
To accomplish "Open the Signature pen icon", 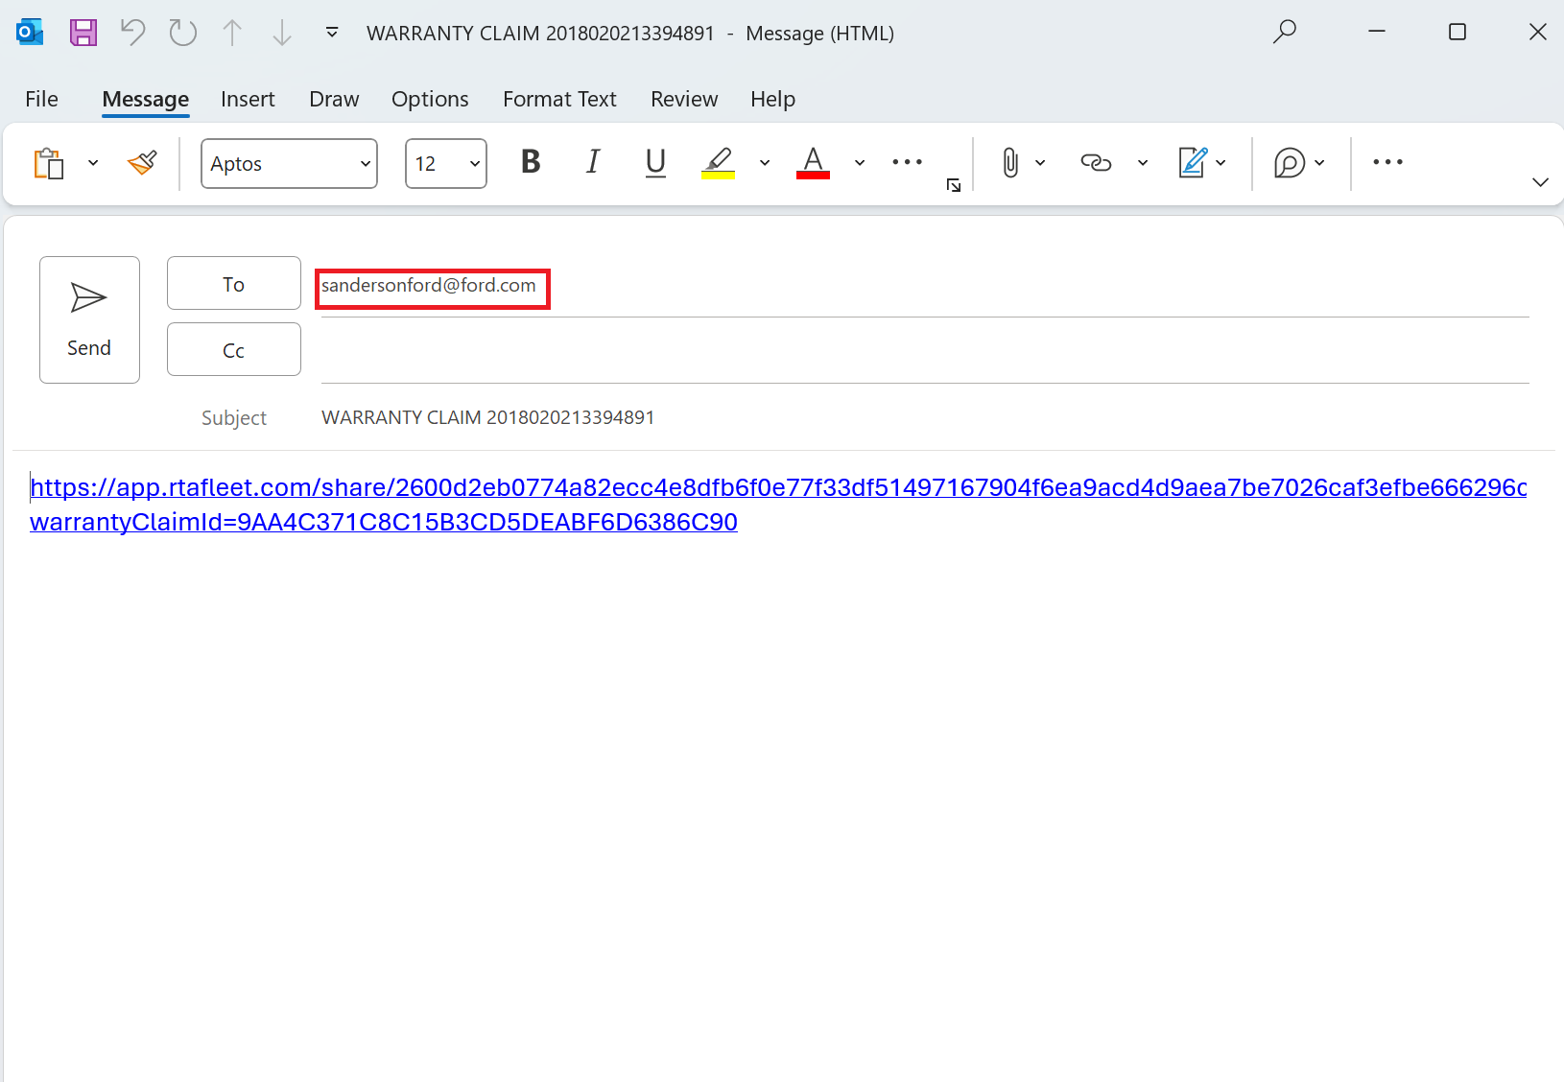I will 1192,163.
